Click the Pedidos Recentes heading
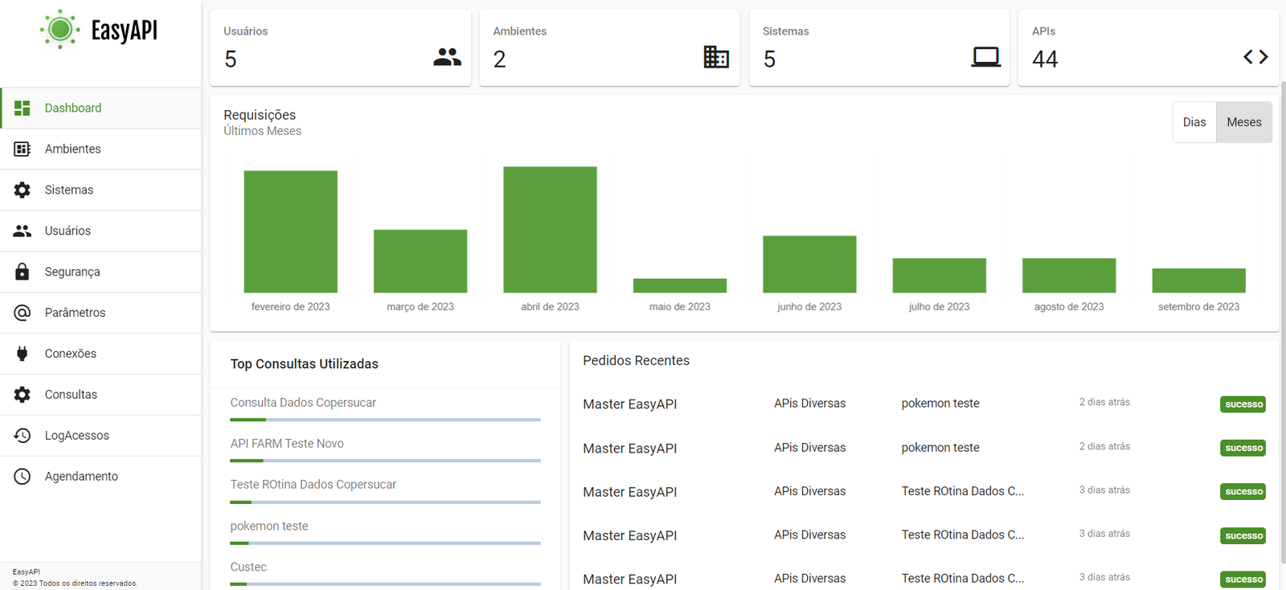Image resolution: width=1286 pixels, height=590 pixels. tap(637, 360)
